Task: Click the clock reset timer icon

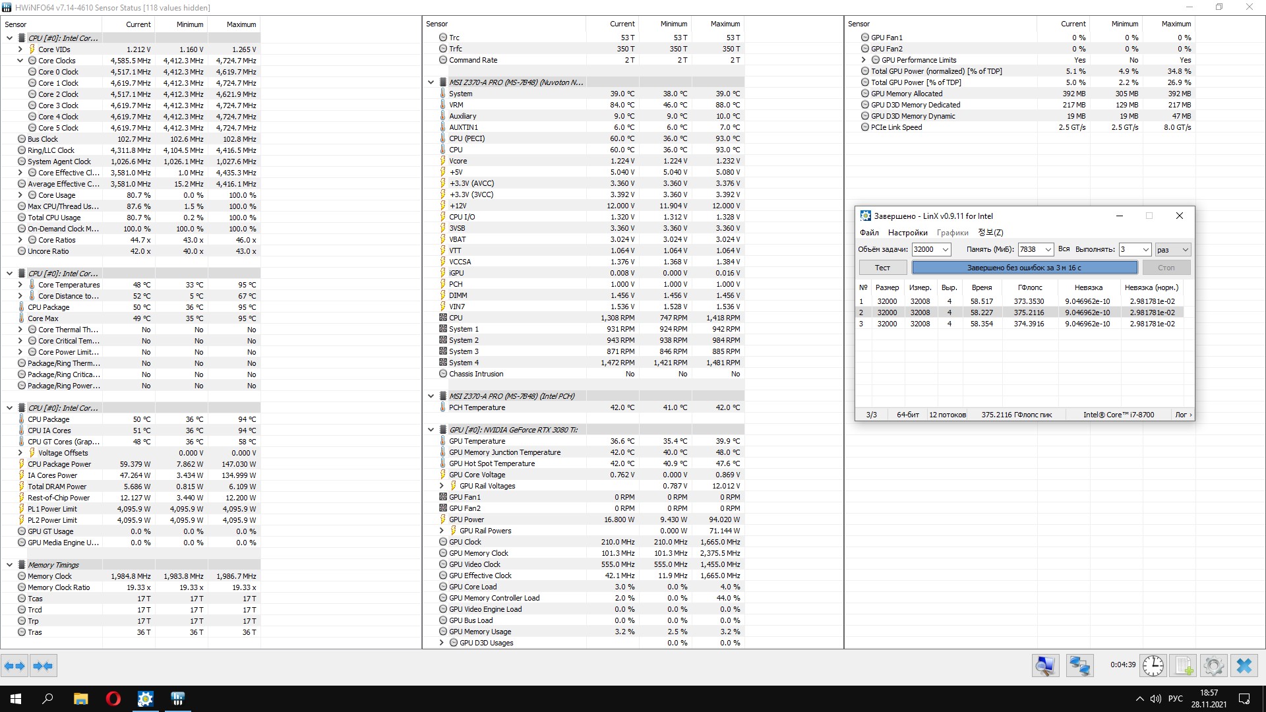Action: pos(1153,666)
